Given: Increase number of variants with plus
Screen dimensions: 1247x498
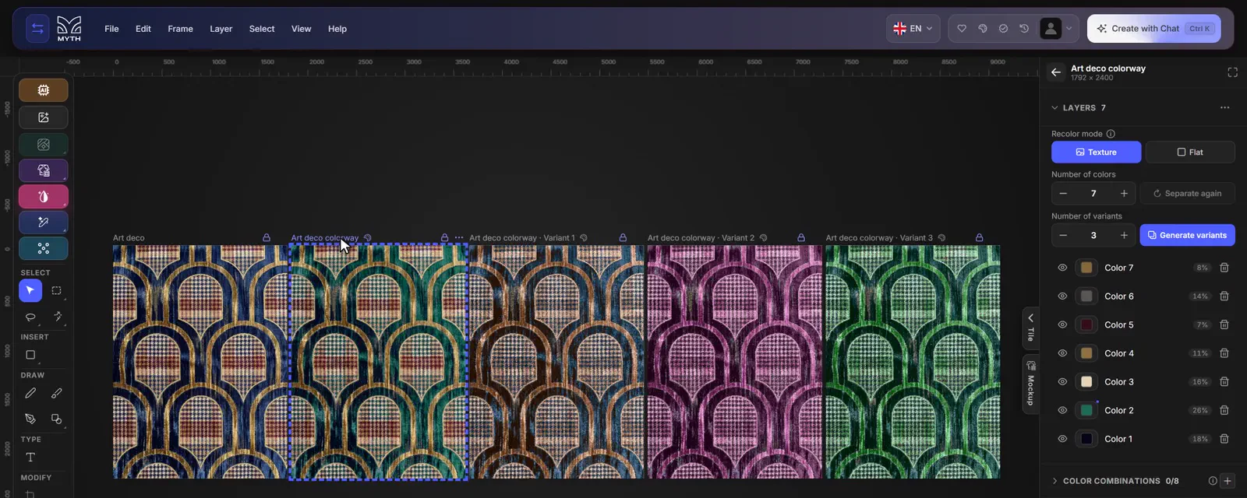Looking at the screenshot, I should click(x=1124, y=235).
